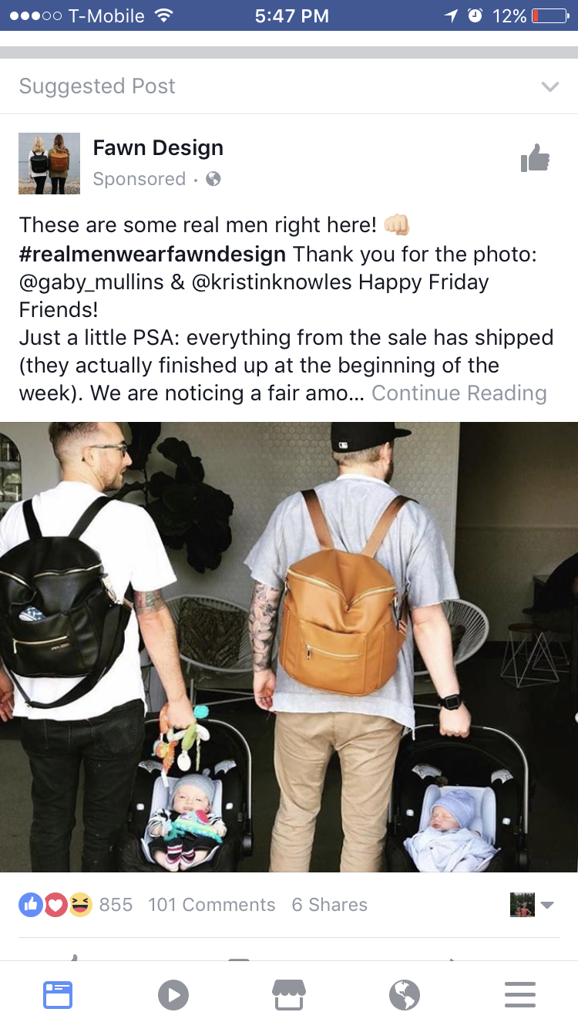578x1029 pixels.
Task: Open the Notifications globe icon
Action: point(405,994)
